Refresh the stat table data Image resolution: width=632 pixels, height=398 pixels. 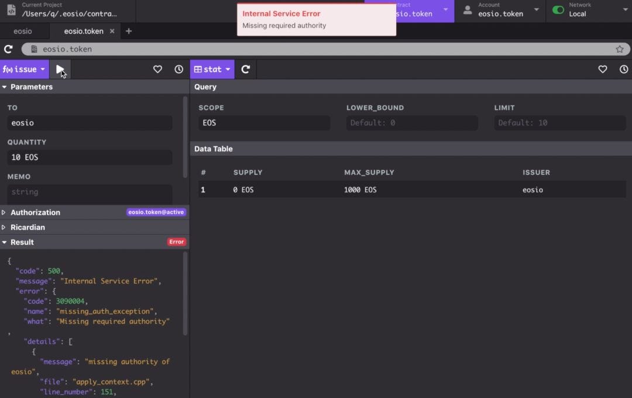point(245,70)
